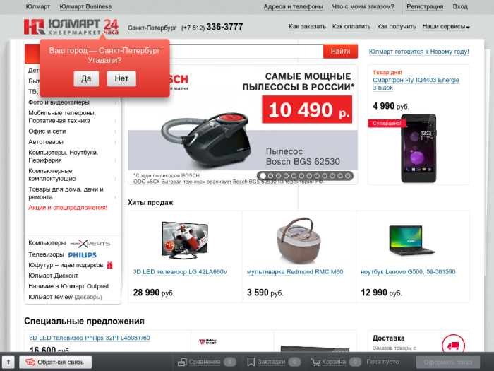Viewport: 494px width, 371px height.
Task: Open the Корзина cart icon
Action: coord(315,362)
